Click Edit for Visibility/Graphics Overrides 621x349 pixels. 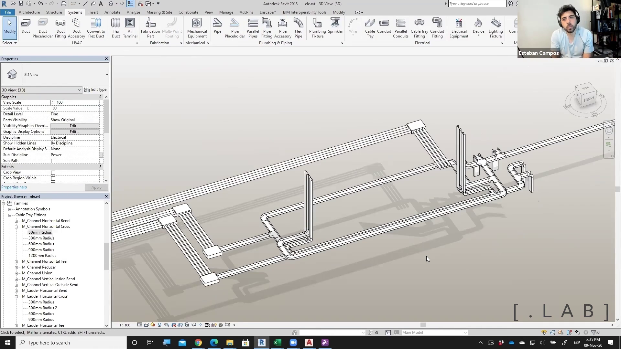pos(74,126)
